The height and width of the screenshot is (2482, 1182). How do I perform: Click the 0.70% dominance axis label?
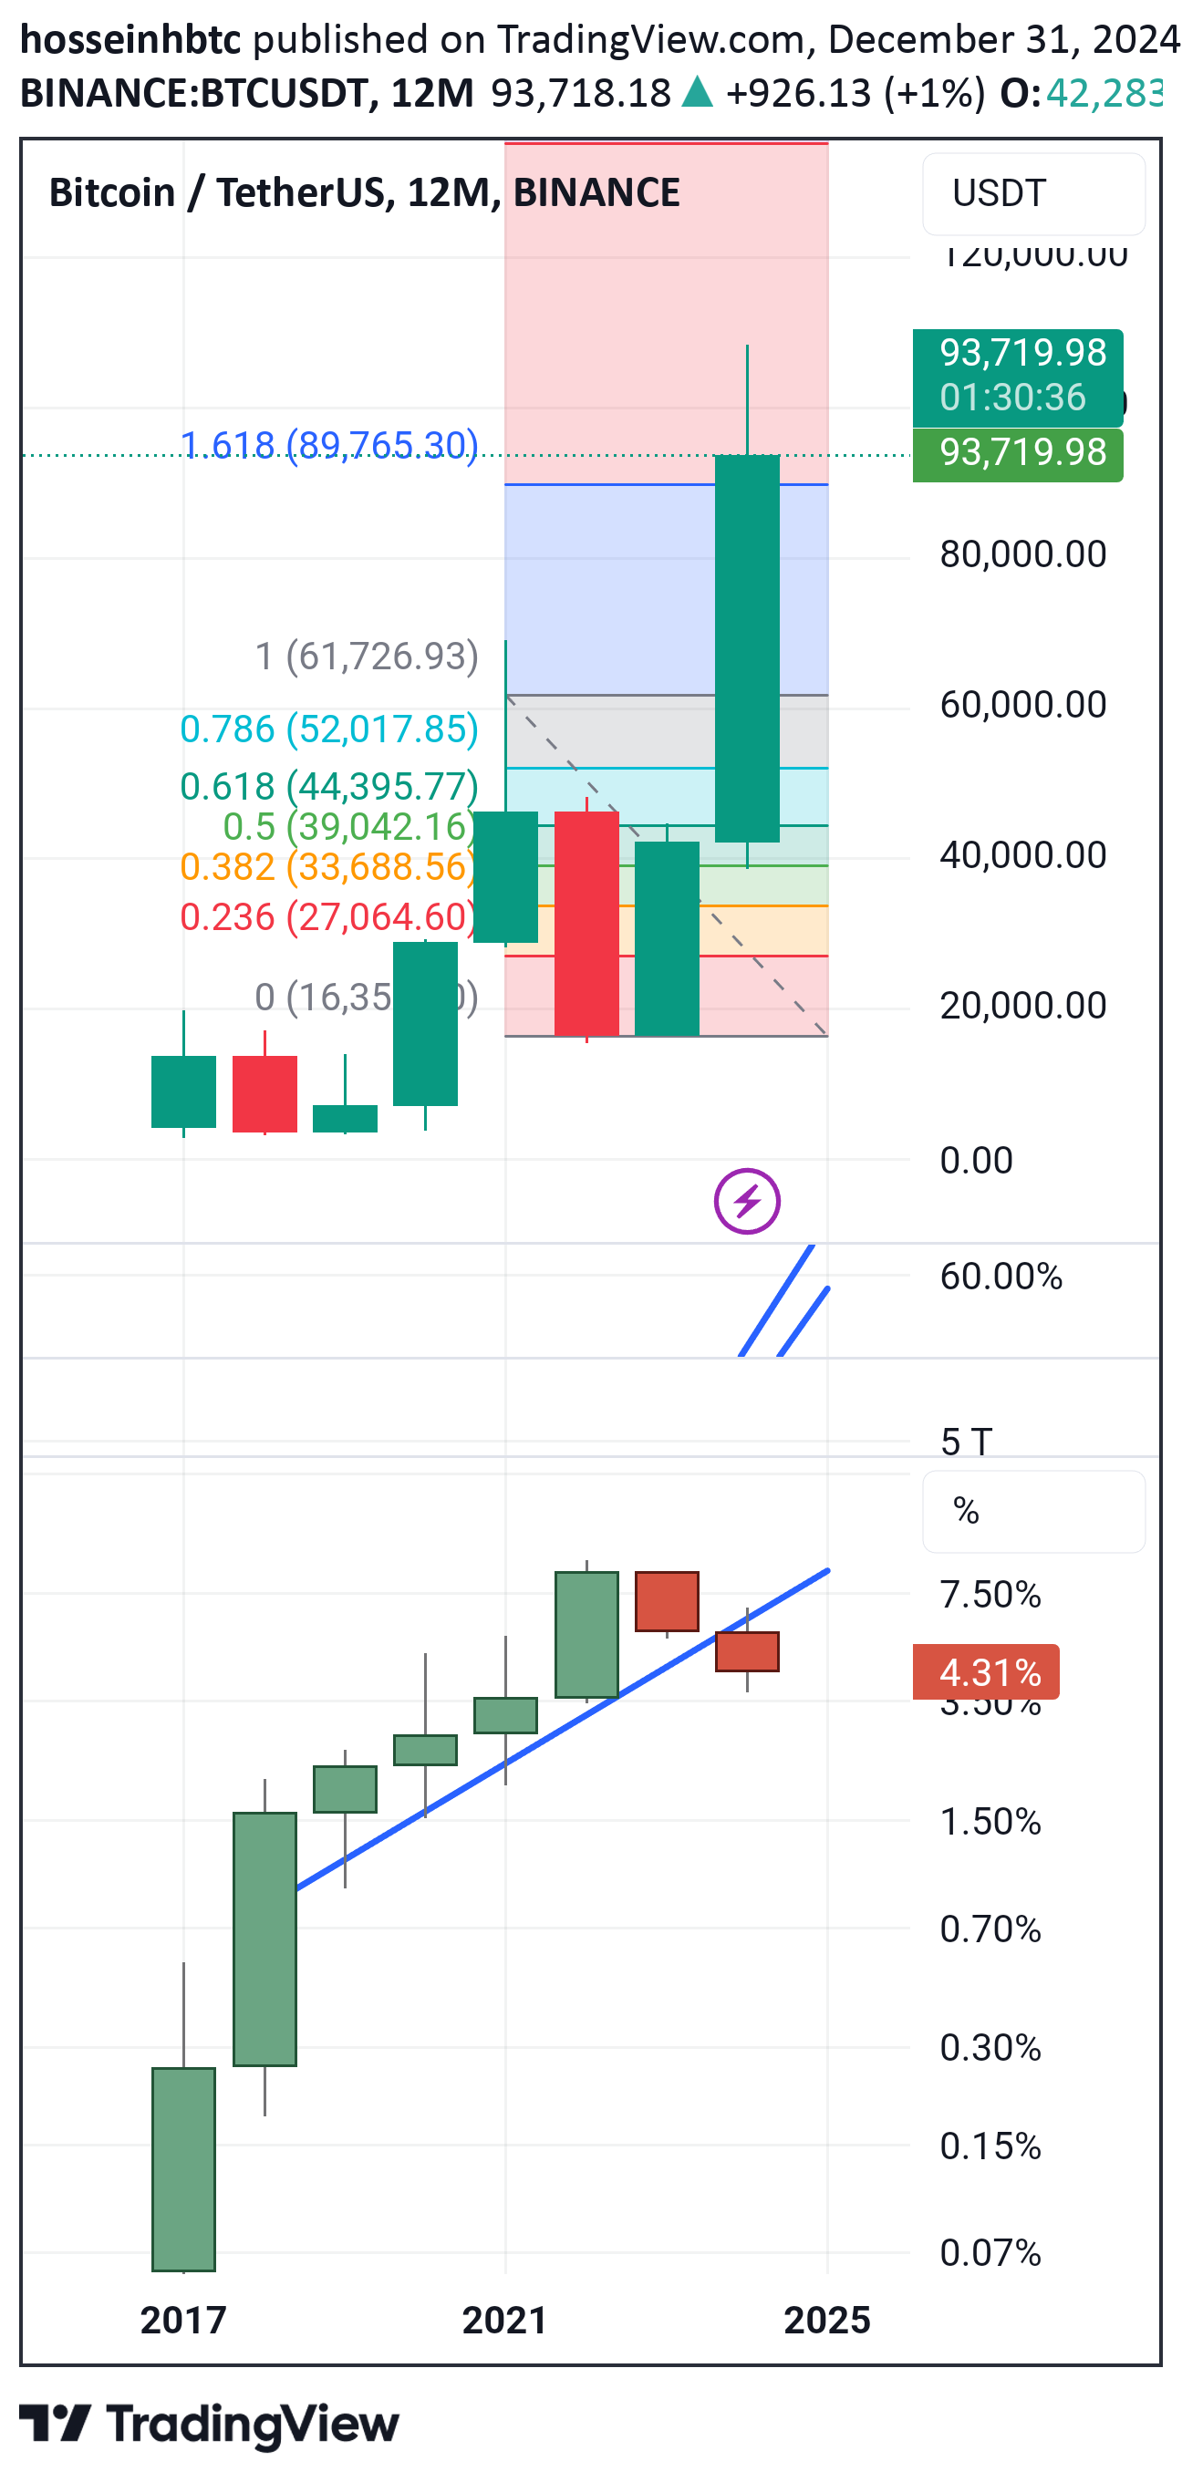coord(991,1930)
